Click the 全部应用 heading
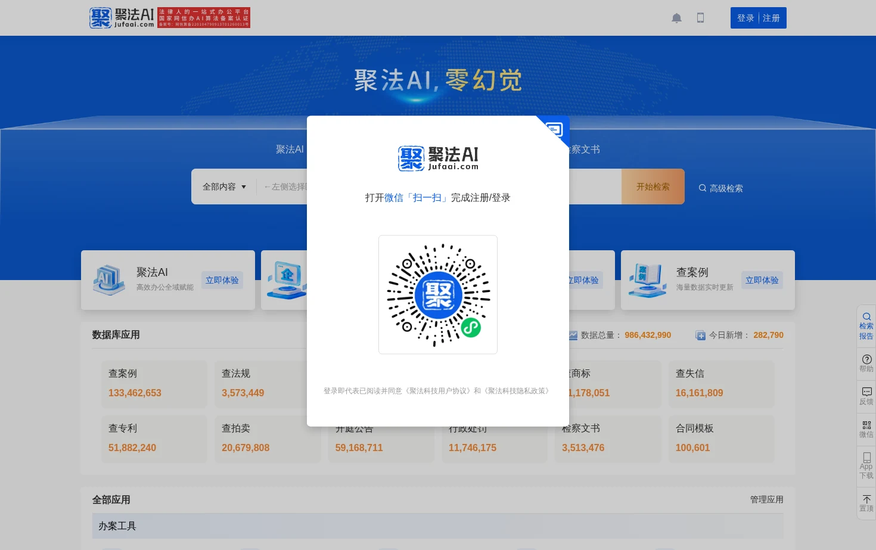Screen dimensions: 876x550 [x=111, y=500]
